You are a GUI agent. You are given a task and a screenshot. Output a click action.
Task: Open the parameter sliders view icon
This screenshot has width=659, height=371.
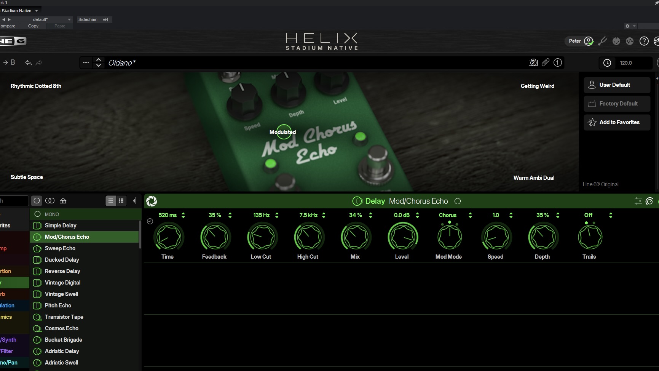(x=638, y=201)
